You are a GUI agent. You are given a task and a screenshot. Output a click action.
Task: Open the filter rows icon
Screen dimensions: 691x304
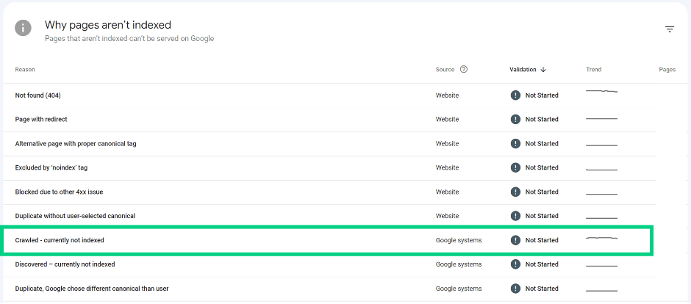coord(670,29)
